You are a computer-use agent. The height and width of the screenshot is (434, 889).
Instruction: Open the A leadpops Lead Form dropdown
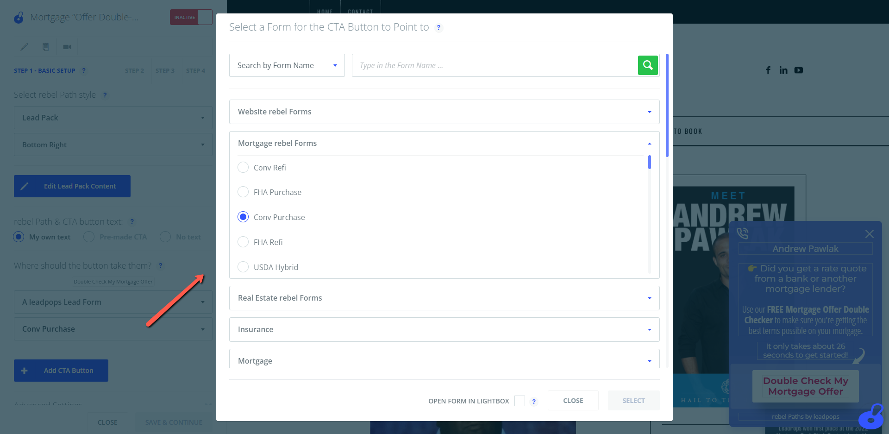pos(113,302)
